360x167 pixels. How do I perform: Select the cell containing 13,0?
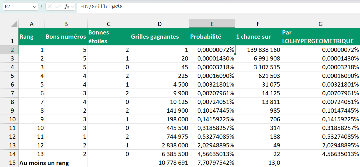pos(258,163)
